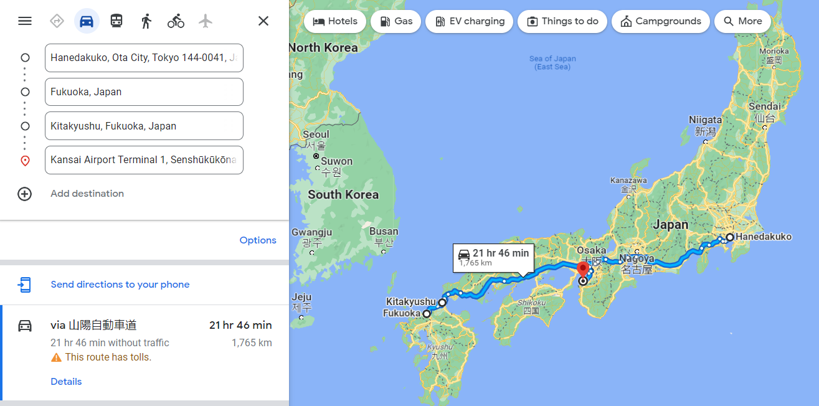The image size is (819, 406).
Task: Select walking travel mode
Action: pyautogui.click(x=146, y=21)
